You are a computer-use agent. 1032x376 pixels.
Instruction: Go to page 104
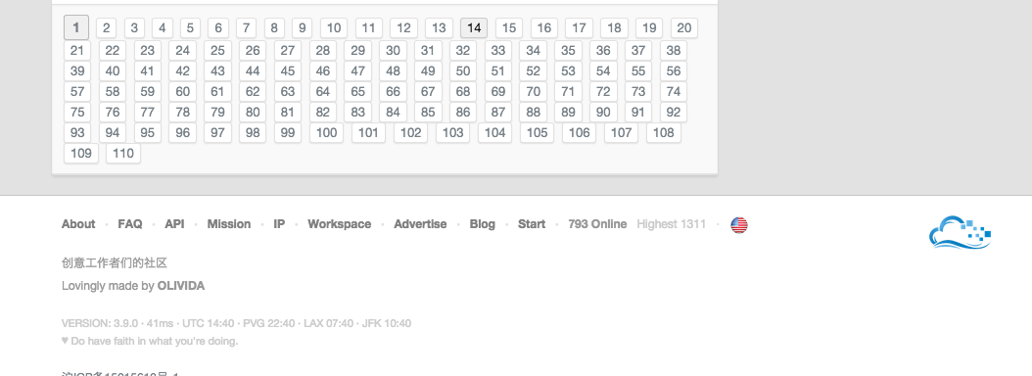494,133
